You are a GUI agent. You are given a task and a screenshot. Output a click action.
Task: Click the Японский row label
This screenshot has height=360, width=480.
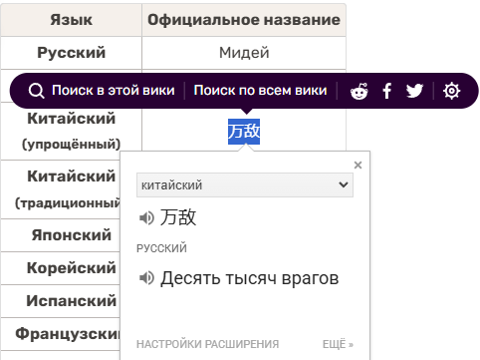[72, 235]
